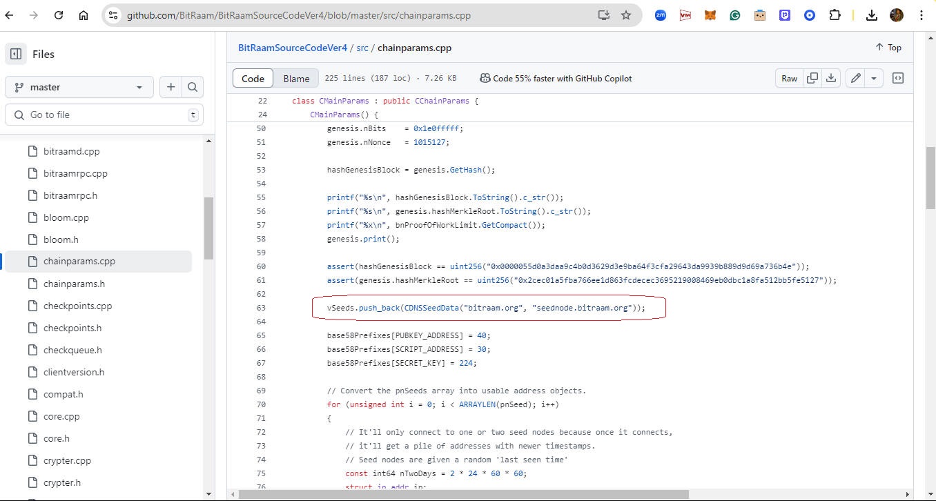This screenshot has width=936, height=501.
Task: Bookmark this page with the star icon
Action: (626, 14)
